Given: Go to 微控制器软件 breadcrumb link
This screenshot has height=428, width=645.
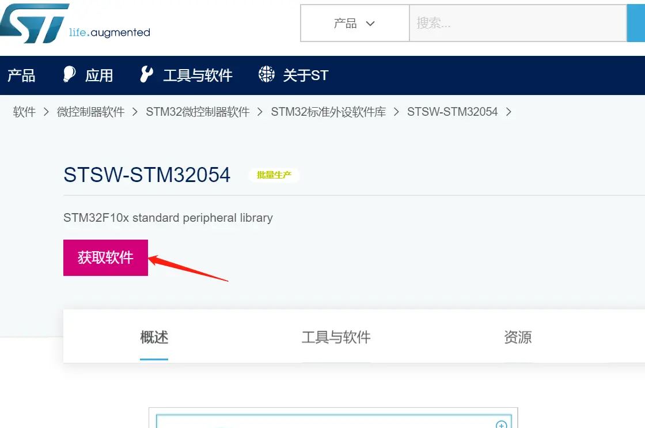Looking at the screenshot, I should tap(91, 112).
